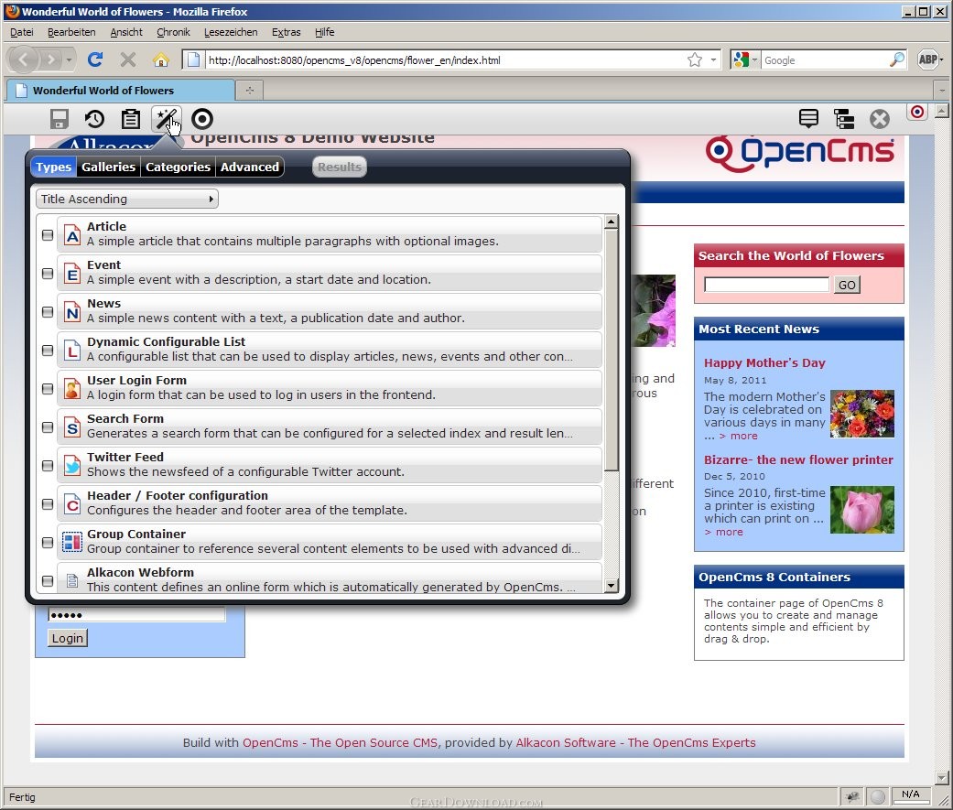
Task: Click the password input field
Action: coord(136,614)
